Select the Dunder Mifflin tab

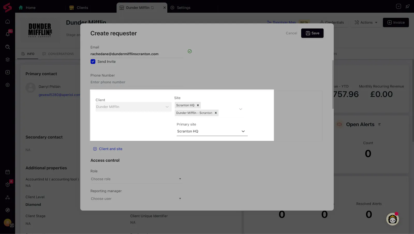(138, 8)
